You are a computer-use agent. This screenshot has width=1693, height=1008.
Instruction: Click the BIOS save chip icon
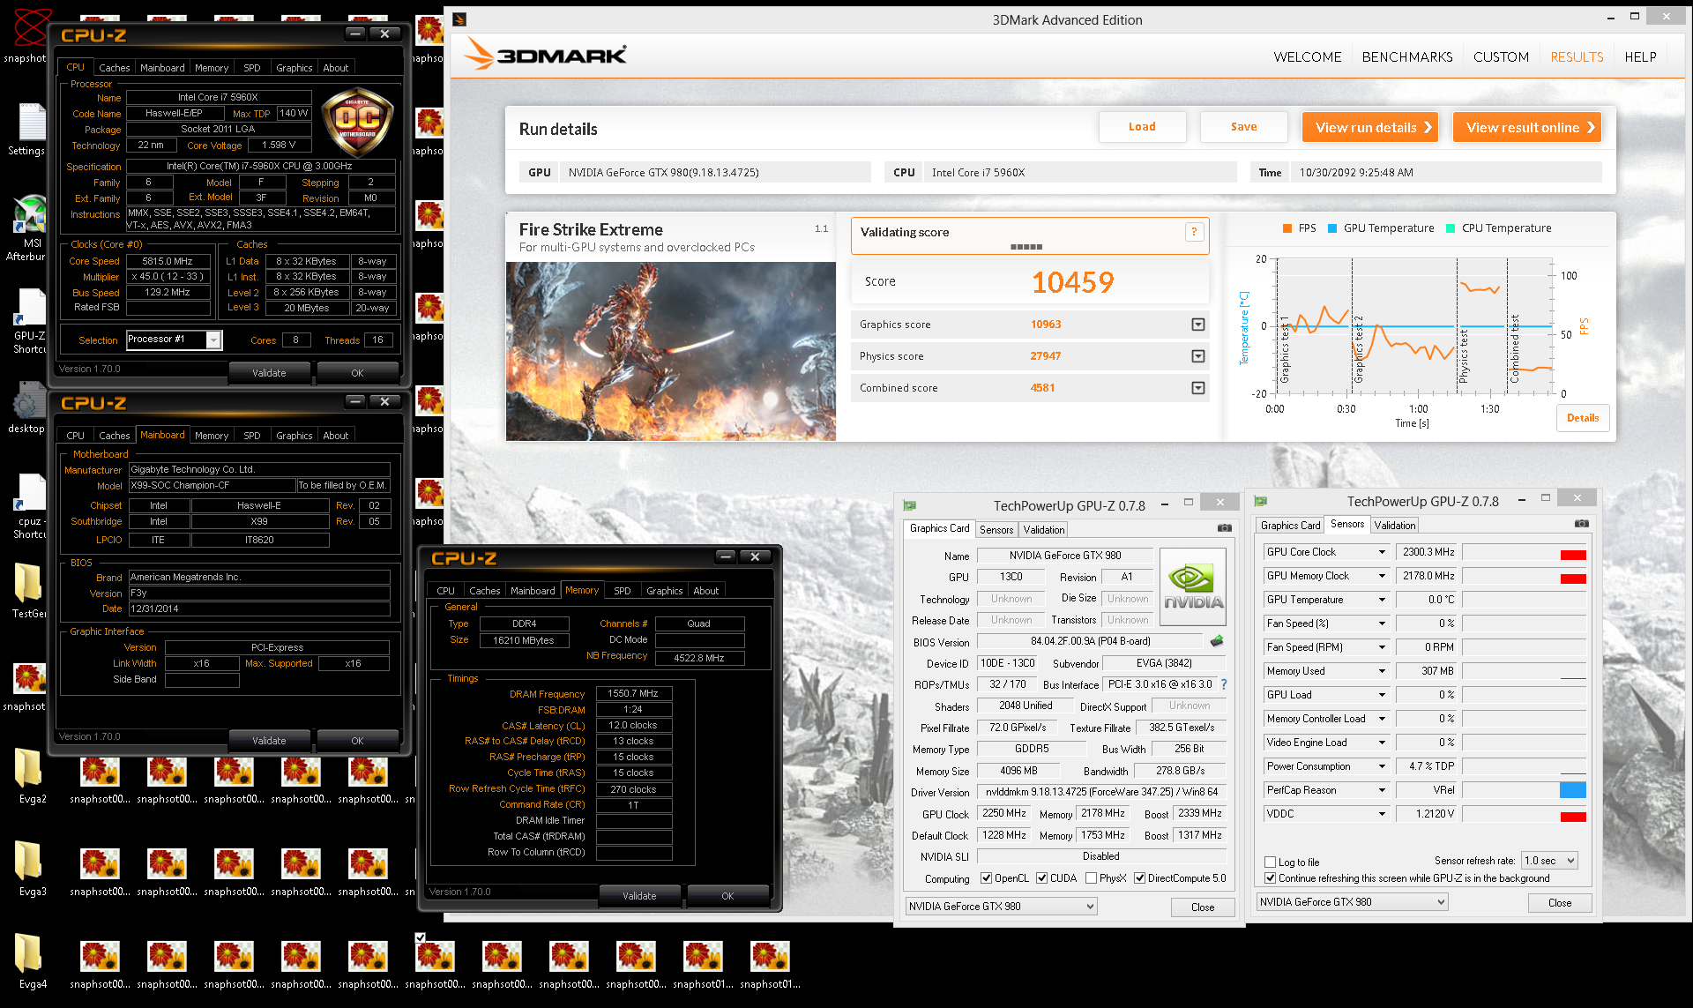tap(1217, 641)
